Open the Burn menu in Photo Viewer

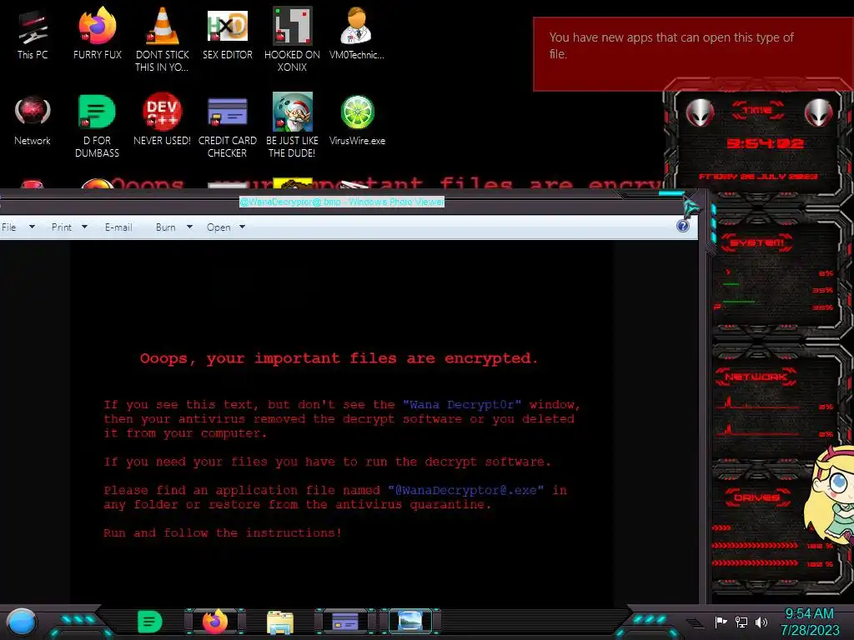point(166,227)
